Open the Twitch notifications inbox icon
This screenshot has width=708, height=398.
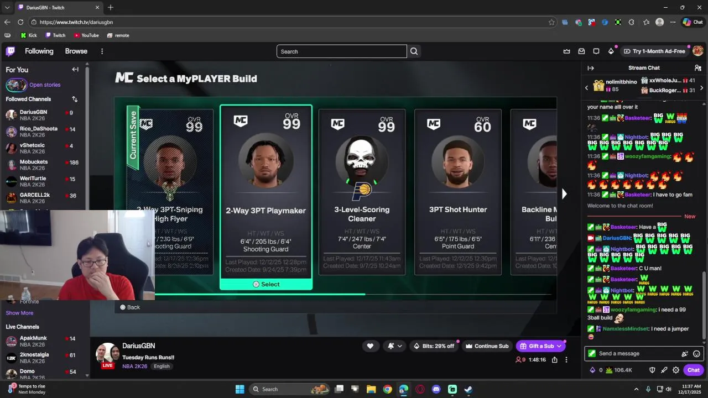pyautogui.click(x=581, y=51)
